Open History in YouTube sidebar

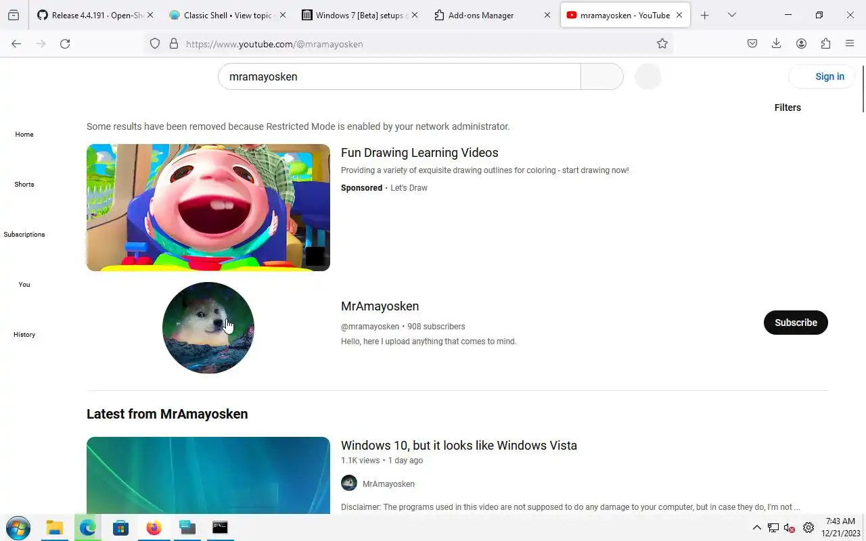[24, 334]
